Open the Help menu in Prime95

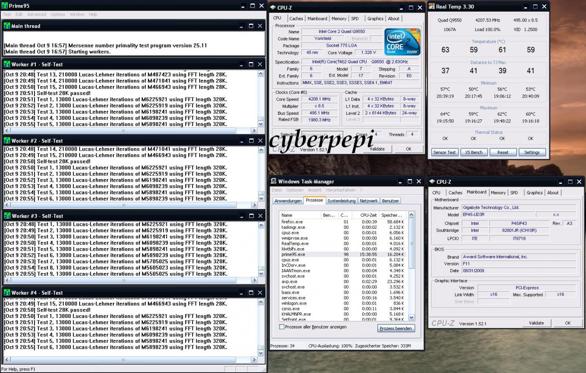coord(93,14)
